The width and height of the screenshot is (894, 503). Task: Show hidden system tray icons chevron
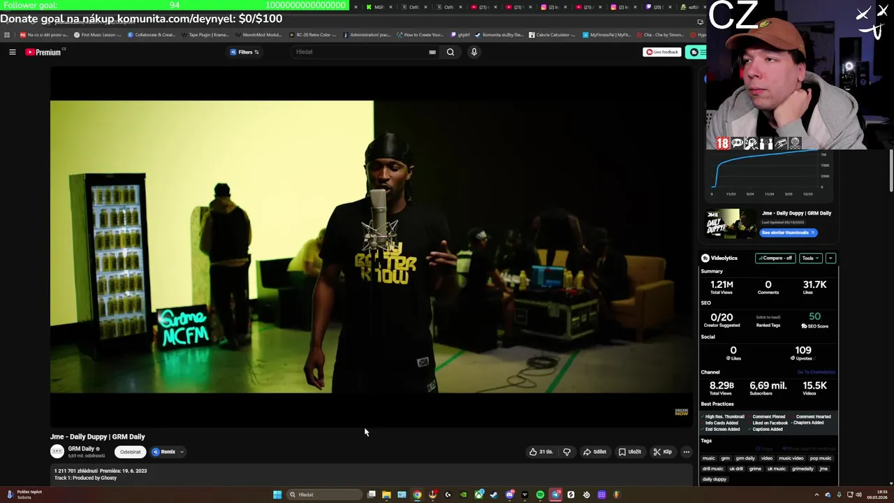[816, 495]
